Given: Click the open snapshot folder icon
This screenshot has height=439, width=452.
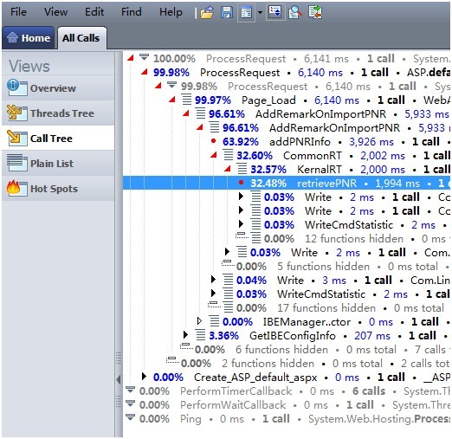Looking at the screenshot, I should (x=207, y=12).
